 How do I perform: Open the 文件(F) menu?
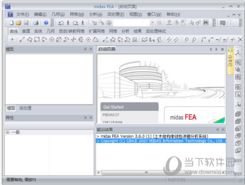click(23, 15)
